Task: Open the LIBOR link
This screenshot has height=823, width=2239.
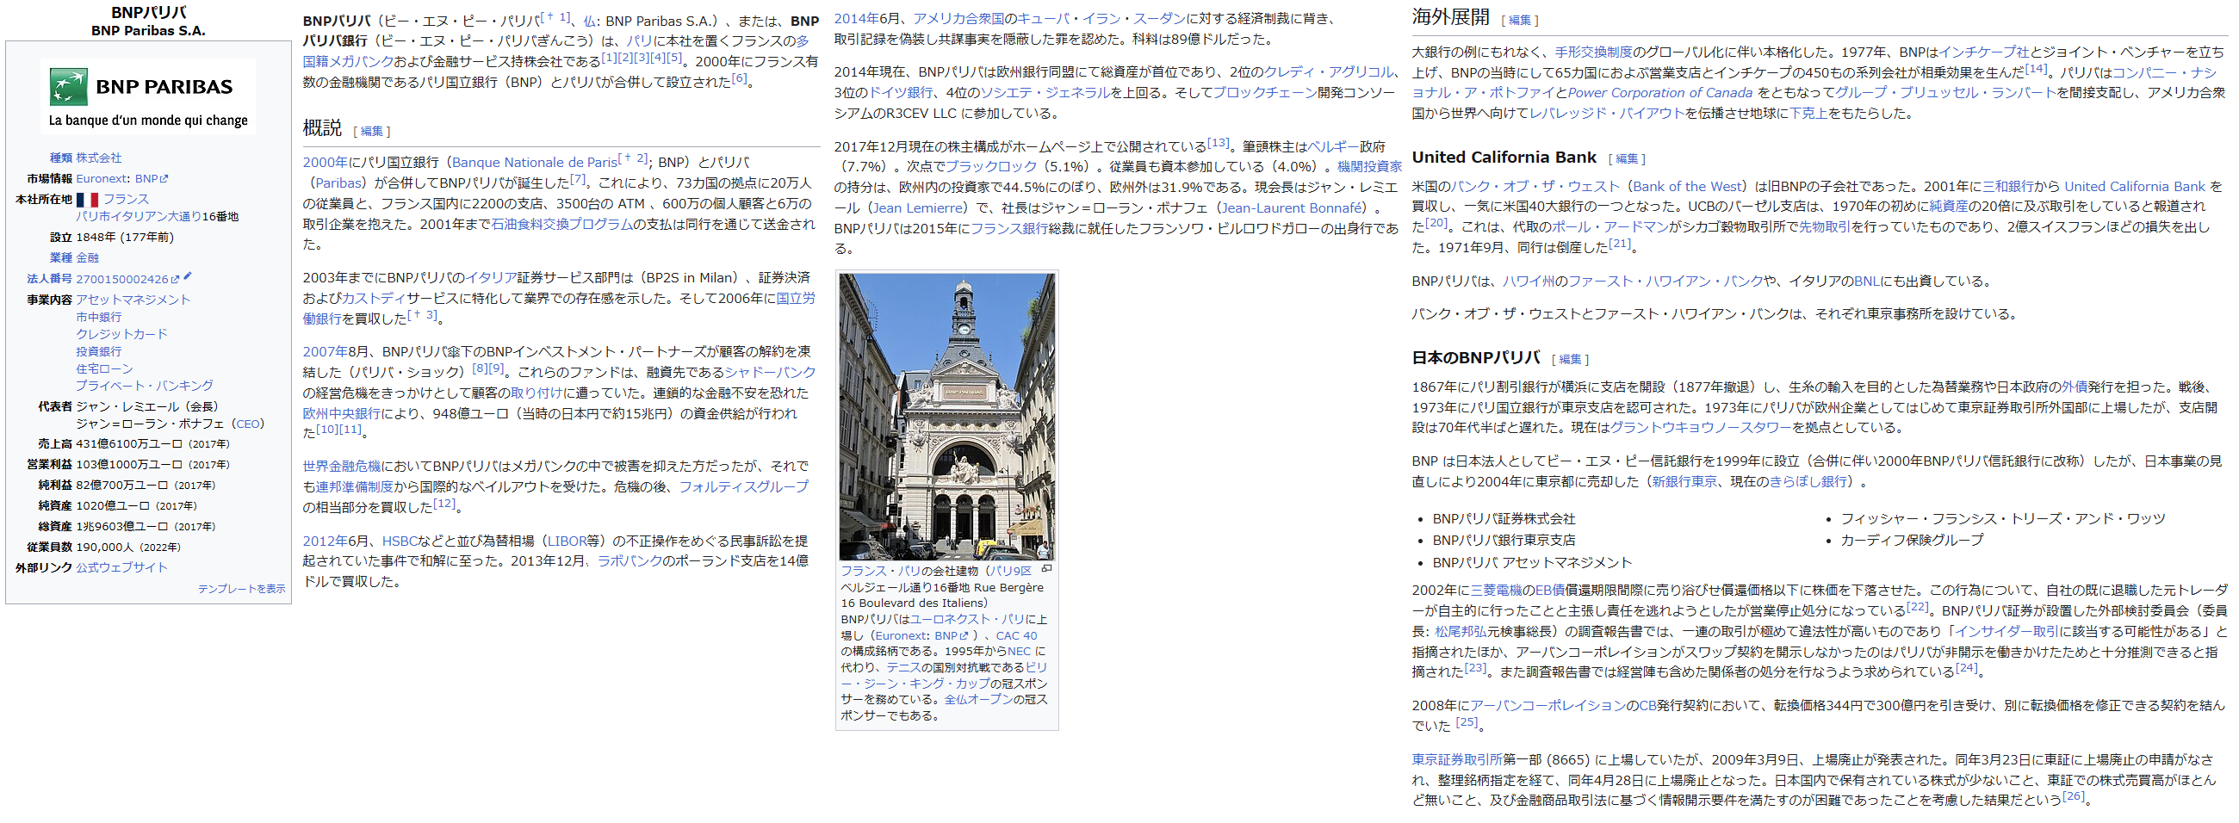Action: coord(566,541)
